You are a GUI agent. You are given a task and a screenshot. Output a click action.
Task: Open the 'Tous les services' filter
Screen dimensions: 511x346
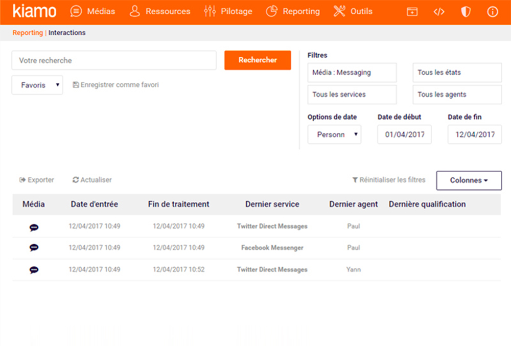point(352,95)
